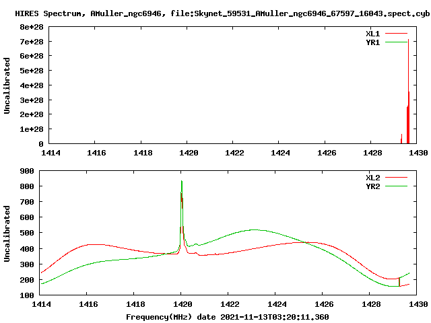
Task: Click the 1418 x-axis label in bottom plot
Action: tap(135, 304)
